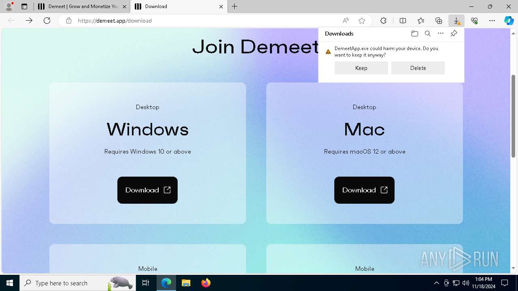Download the Mac desktop app

pos(364,190)
